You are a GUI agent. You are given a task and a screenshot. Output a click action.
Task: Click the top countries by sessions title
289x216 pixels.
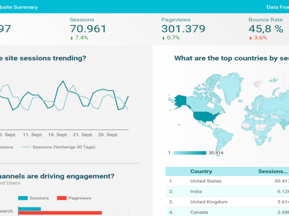(232, 58)
